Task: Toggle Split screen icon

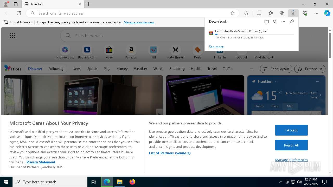Action: pos(259,13)
